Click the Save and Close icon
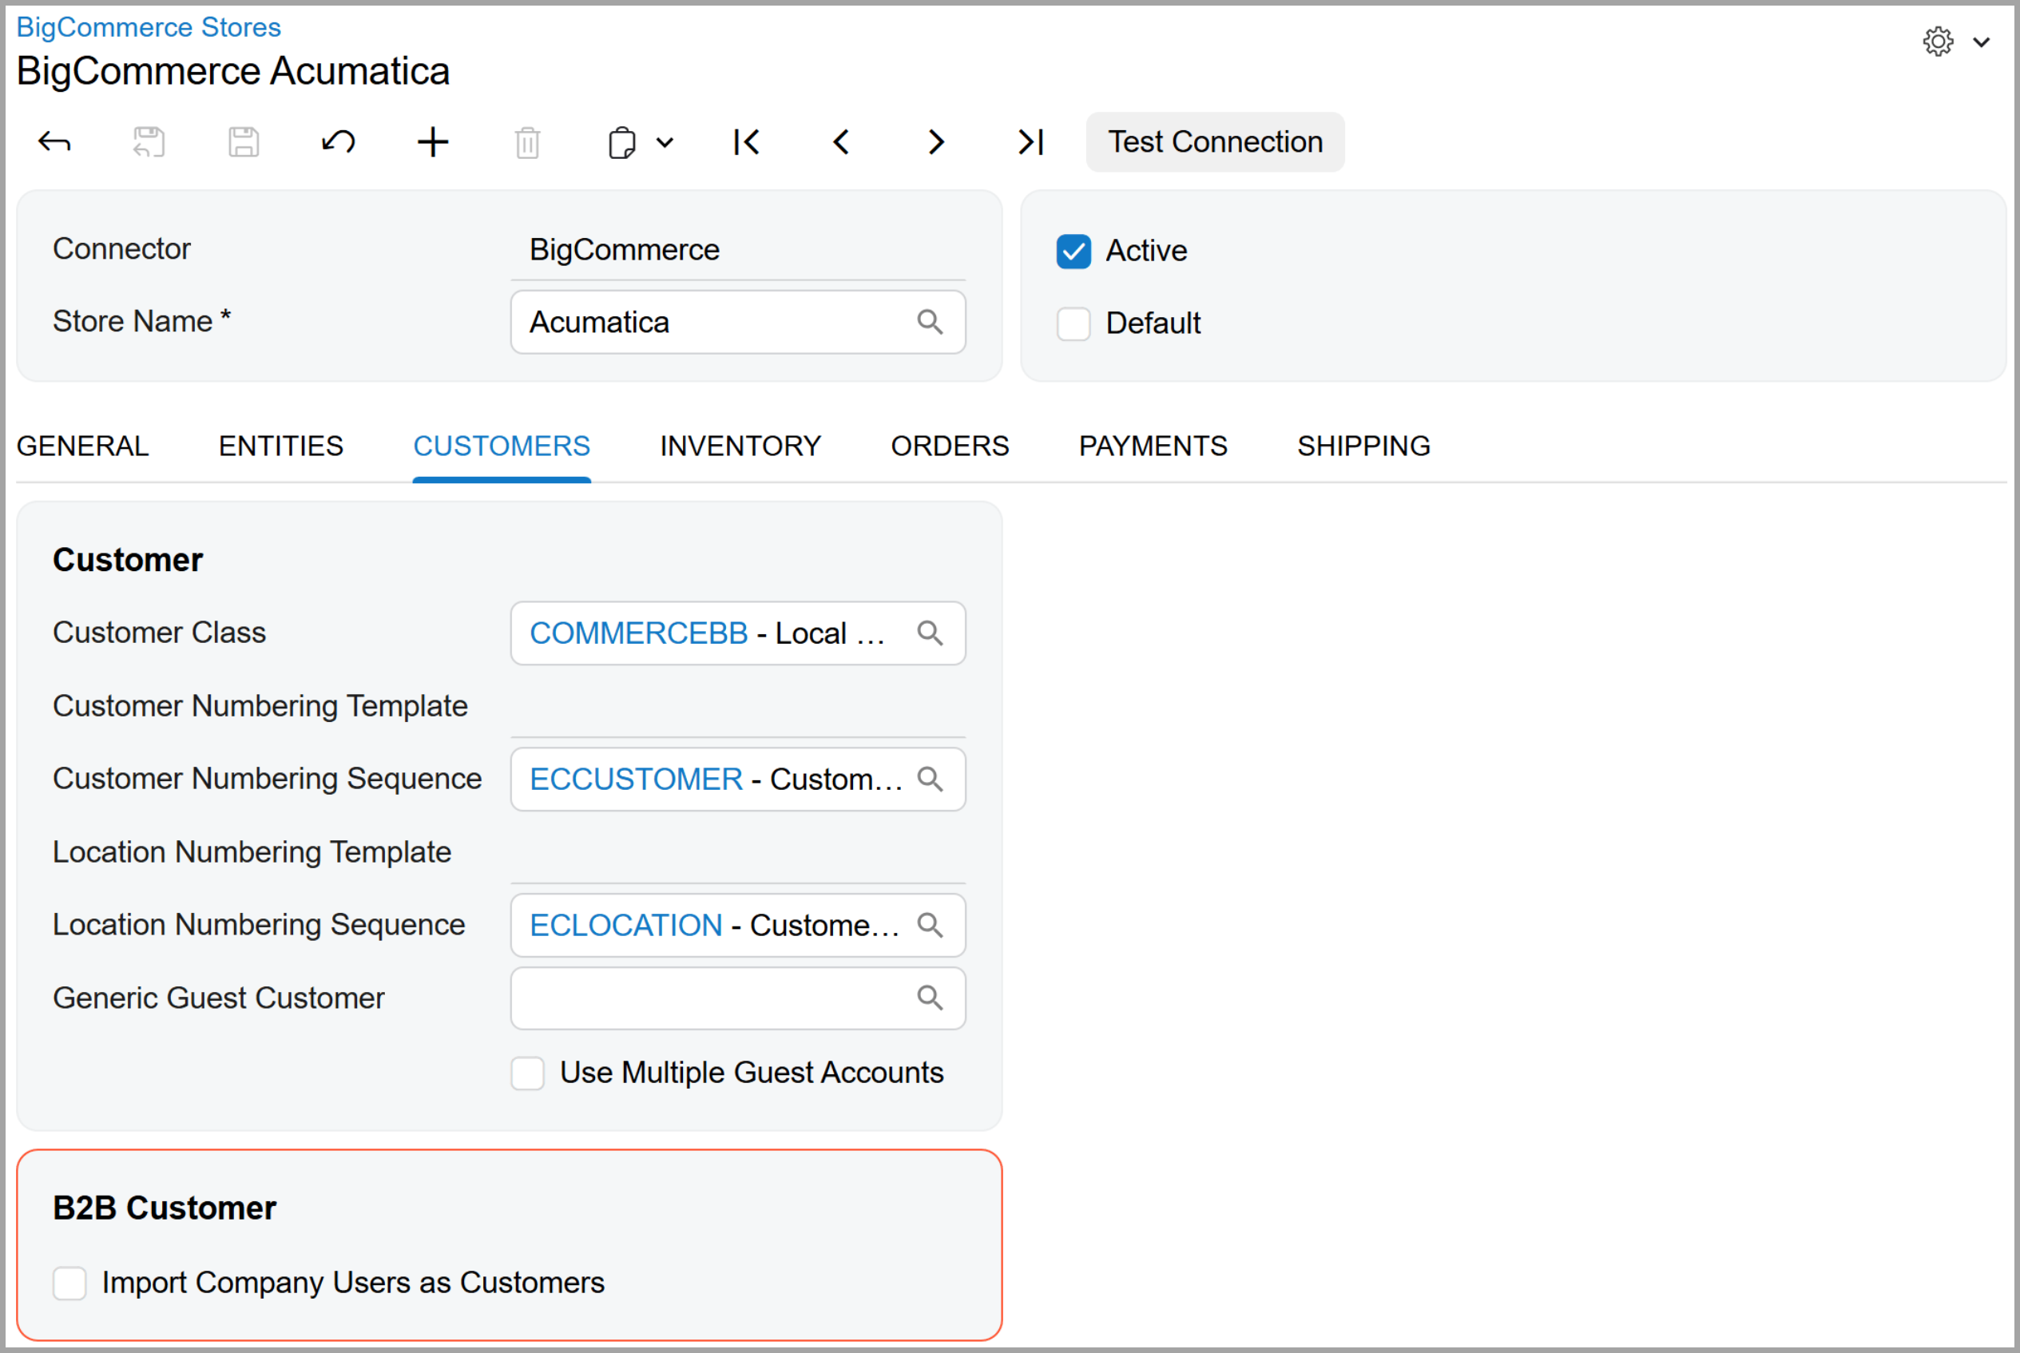 coord(149,142)
